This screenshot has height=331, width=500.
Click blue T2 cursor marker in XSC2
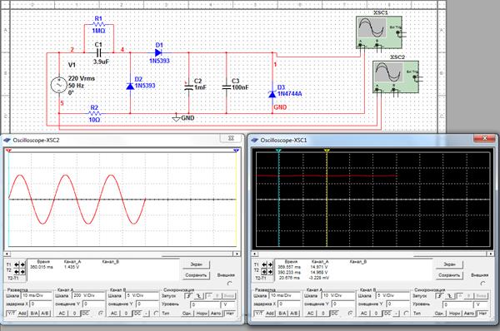click(237, 151)
